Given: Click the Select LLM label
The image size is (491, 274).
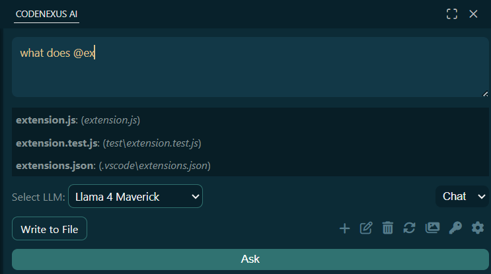Looking at the screenshot, I should tap(38, 197).
